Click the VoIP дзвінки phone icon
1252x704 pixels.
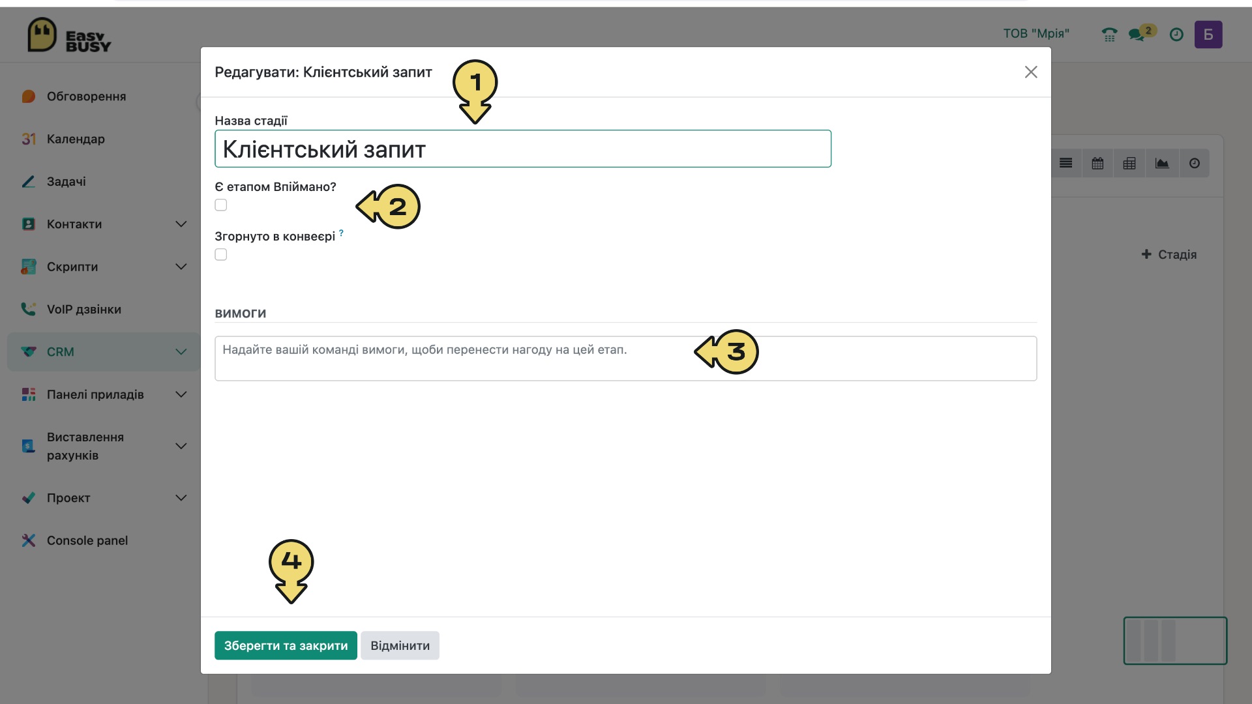pyautogui.click(x=28, y=309)
